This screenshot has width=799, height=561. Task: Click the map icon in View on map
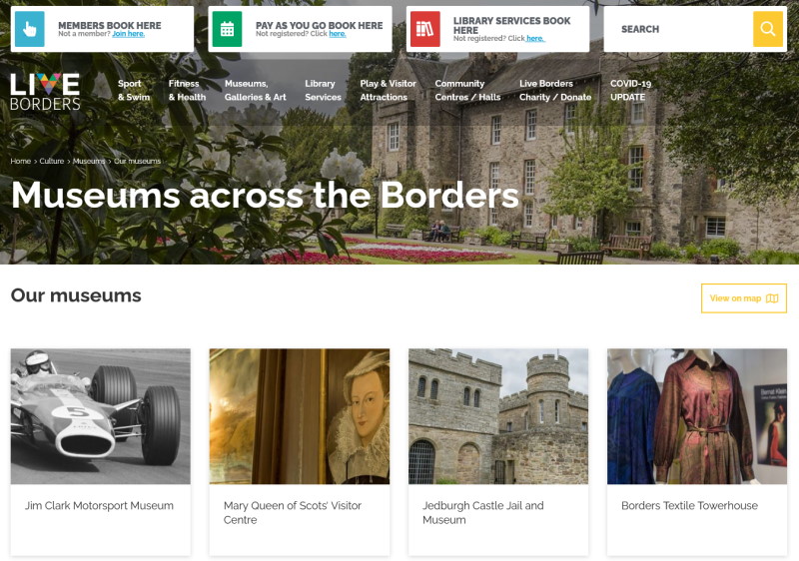[772, 298]
